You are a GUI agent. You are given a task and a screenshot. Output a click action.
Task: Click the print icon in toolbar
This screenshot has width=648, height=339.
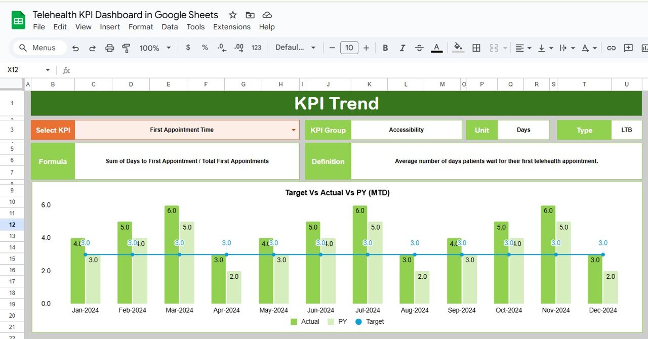tap(109, 48)
